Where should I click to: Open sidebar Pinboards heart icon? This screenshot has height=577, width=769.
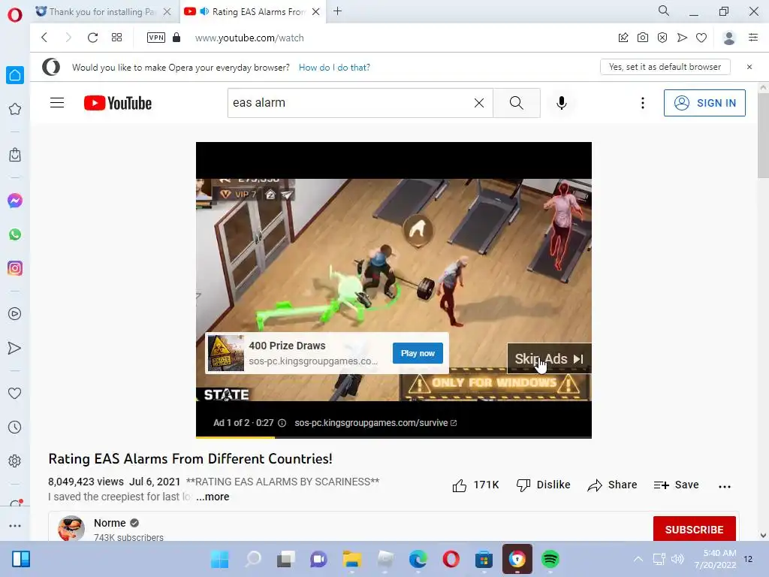pyautogui.click(x=15, y=393)
